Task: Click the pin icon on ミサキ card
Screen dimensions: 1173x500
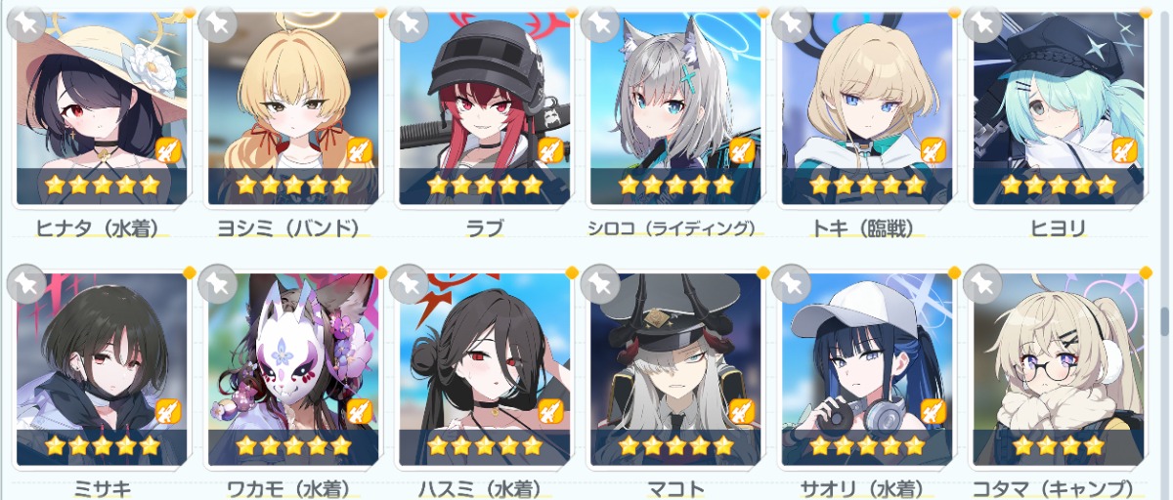Action: 25,284
